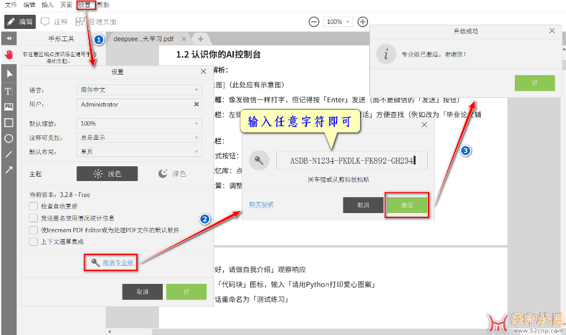
Task: Click the zoom in plus icon
Action: [x=363, y=22]
